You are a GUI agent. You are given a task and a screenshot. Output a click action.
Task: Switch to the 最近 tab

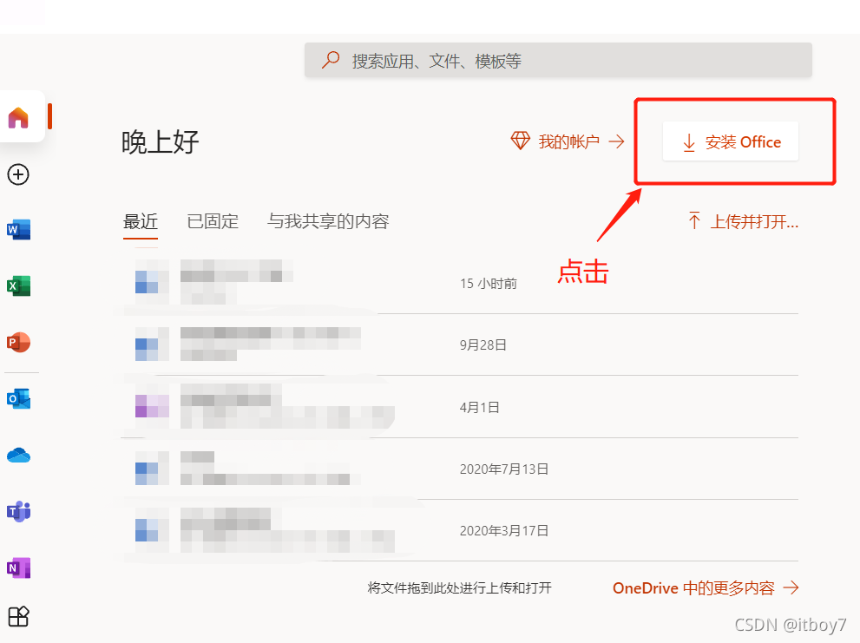[141, 221]
